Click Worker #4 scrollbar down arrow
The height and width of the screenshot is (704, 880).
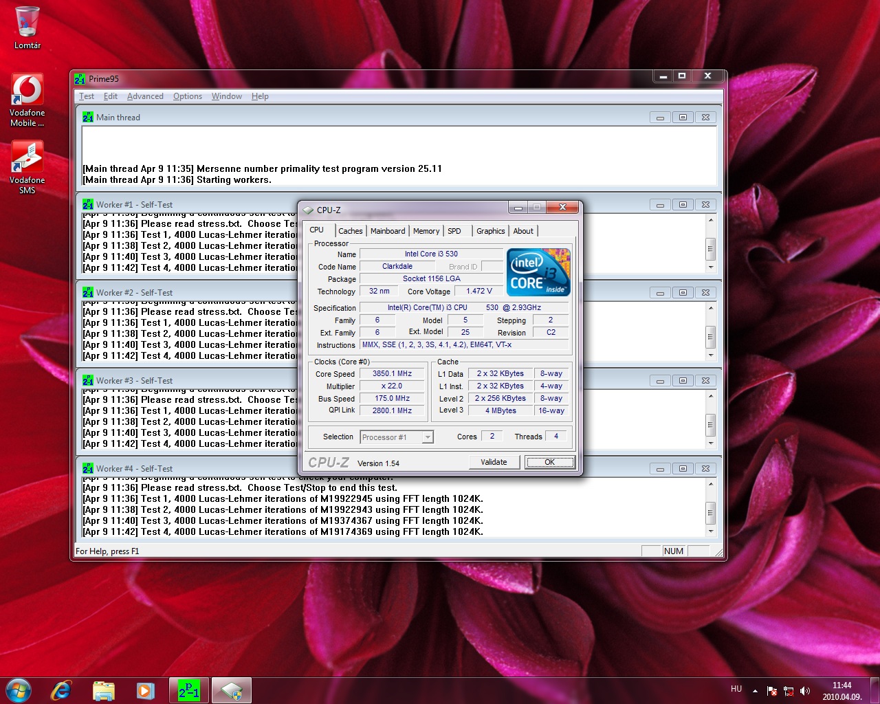coord(711,531)
